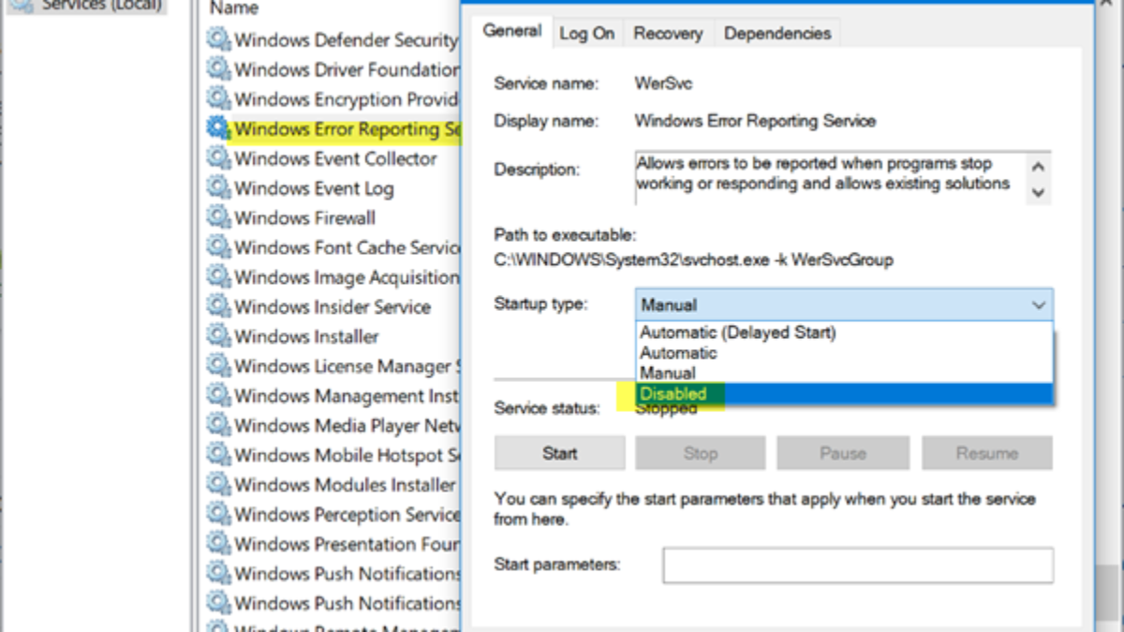Open the Log On tab
1124x632 pixels.
point(587,34)
